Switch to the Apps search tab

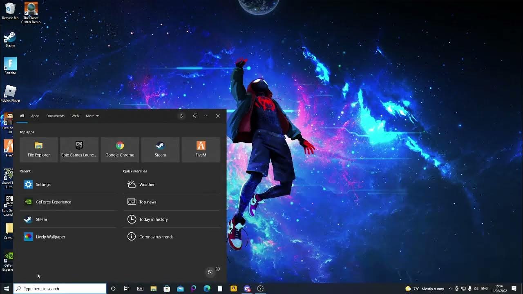tap(35, 116)
